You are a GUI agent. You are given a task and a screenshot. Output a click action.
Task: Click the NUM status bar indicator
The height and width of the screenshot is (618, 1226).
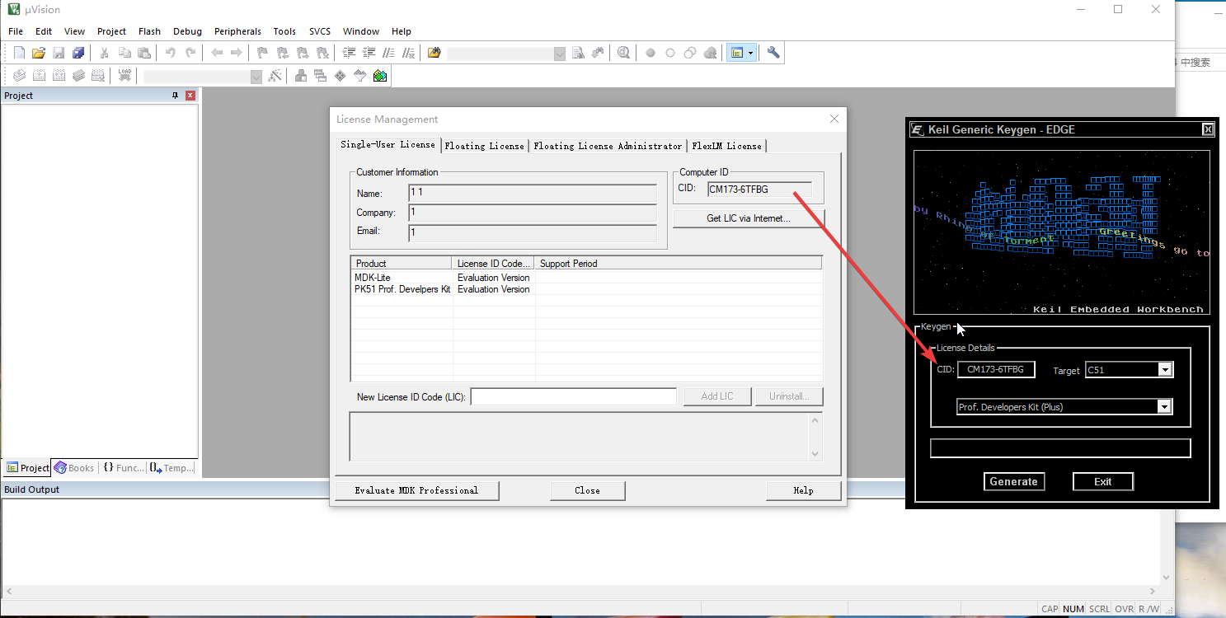pyautogui.click(x=1073, y=609)
